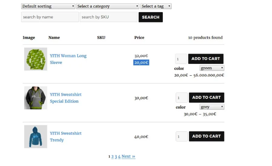Screen dimensions: 272x166
Task: Open the Default sorting dropdown
Action: (48, 6)
